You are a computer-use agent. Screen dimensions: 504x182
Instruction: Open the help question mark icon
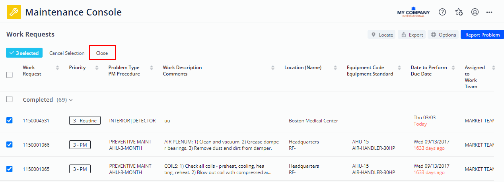click(x=442, y=12)
